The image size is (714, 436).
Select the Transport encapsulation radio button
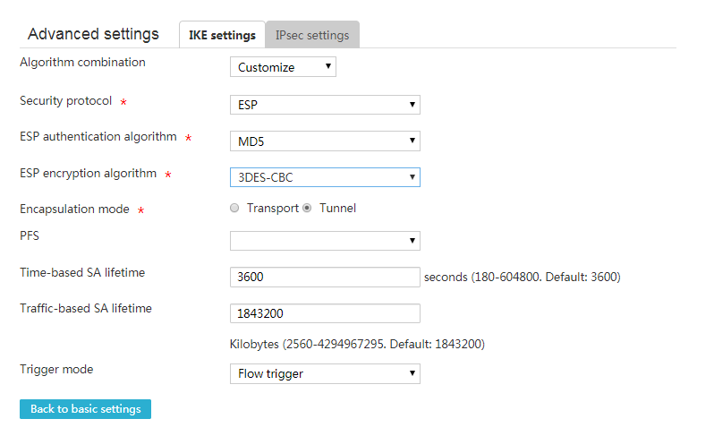pyautogui.click(x=234, y=209)
